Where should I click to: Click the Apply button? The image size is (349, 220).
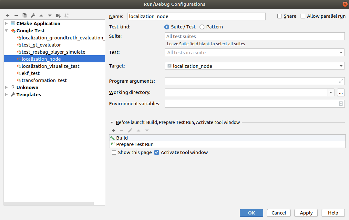[306, 213]
